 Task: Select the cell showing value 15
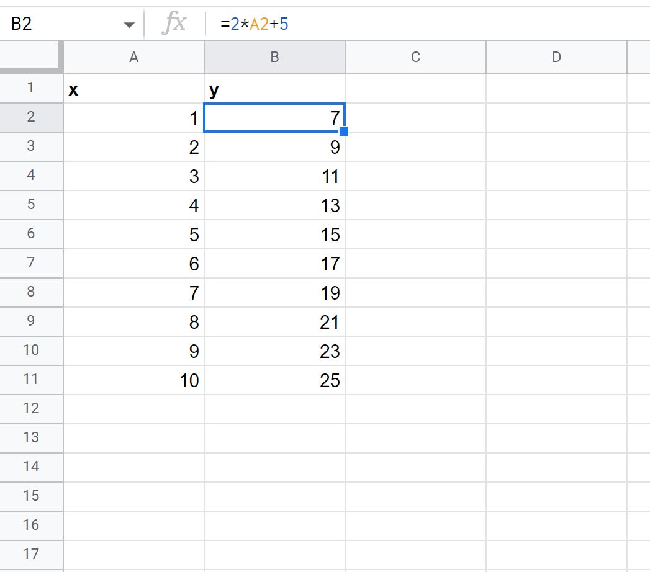coord(274,235)
